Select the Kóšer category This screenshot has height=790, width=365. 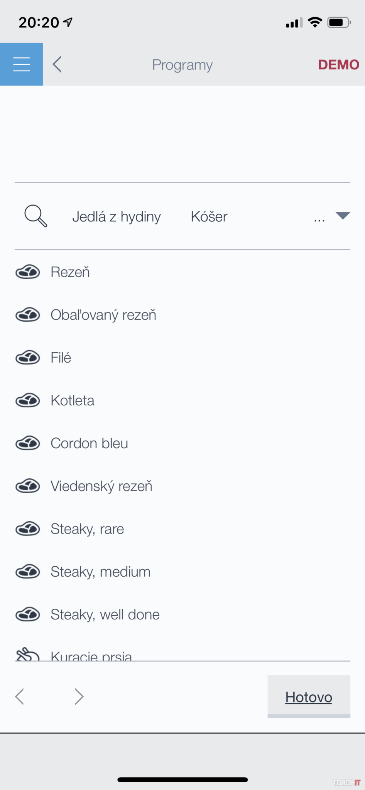209,217
